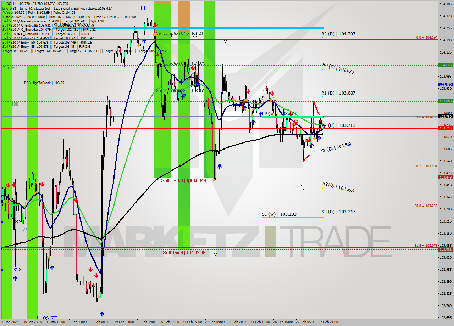Select the S1 (D) | 103.567 label
The height and width of the screenshot is (326, 454).
point(336,148)
